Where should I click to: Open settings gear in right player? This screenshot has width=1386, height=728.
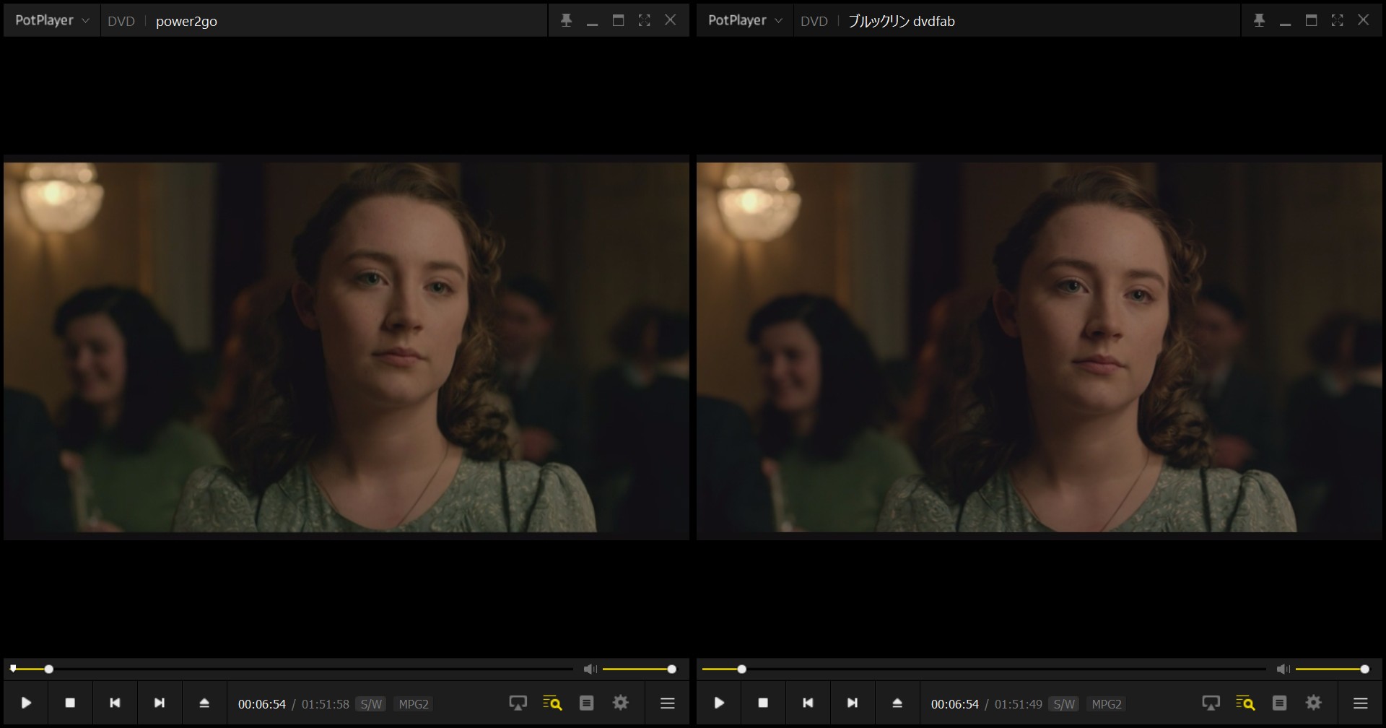(x=1314, y=703)
